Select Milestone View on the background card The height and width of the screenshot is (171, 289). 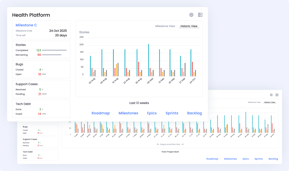(254, 102)
